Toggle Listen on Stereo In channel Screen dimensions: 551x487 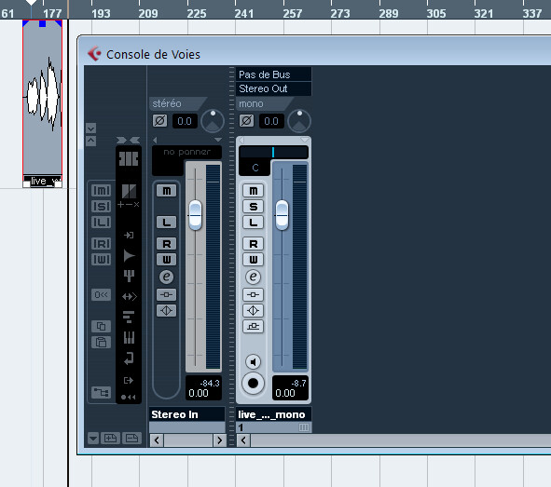[x=166, y=223]
